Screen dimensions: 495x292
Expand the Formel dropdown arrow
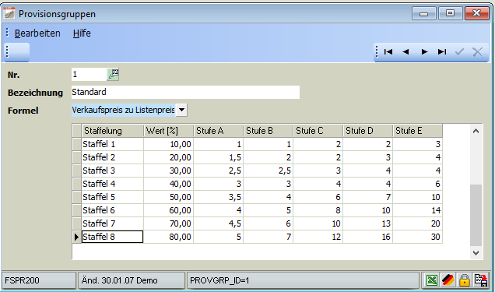click(181, 110)
